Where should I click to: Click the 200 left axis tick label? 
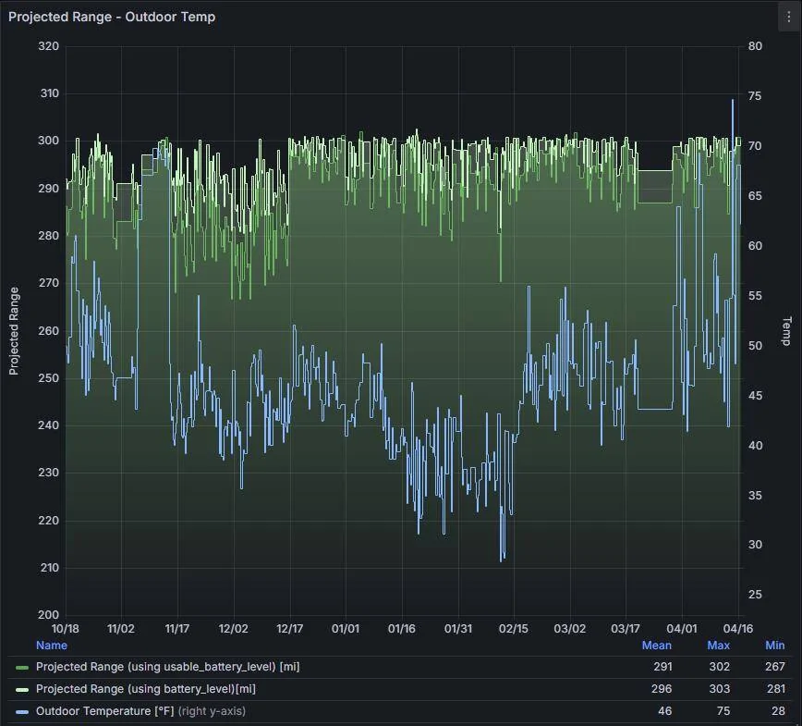pyautogui.click(x=49, y=614)
